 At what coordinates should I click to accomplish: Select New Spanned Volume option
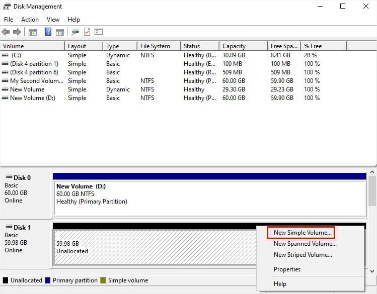[305, 244]
